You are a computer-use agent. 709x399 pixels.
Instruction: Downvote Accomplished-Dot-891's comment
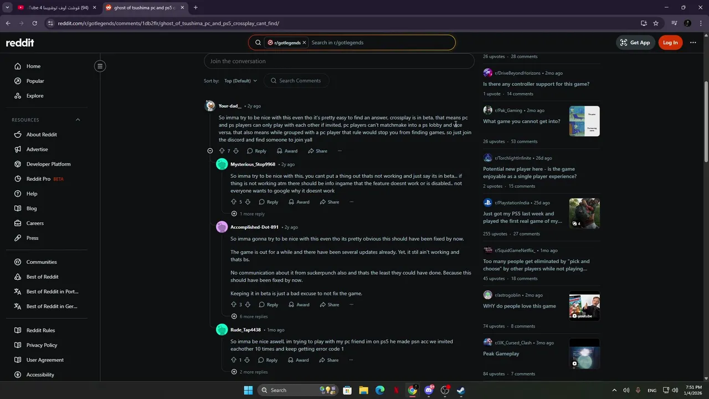pyautogui.click(x=248, y=304)
